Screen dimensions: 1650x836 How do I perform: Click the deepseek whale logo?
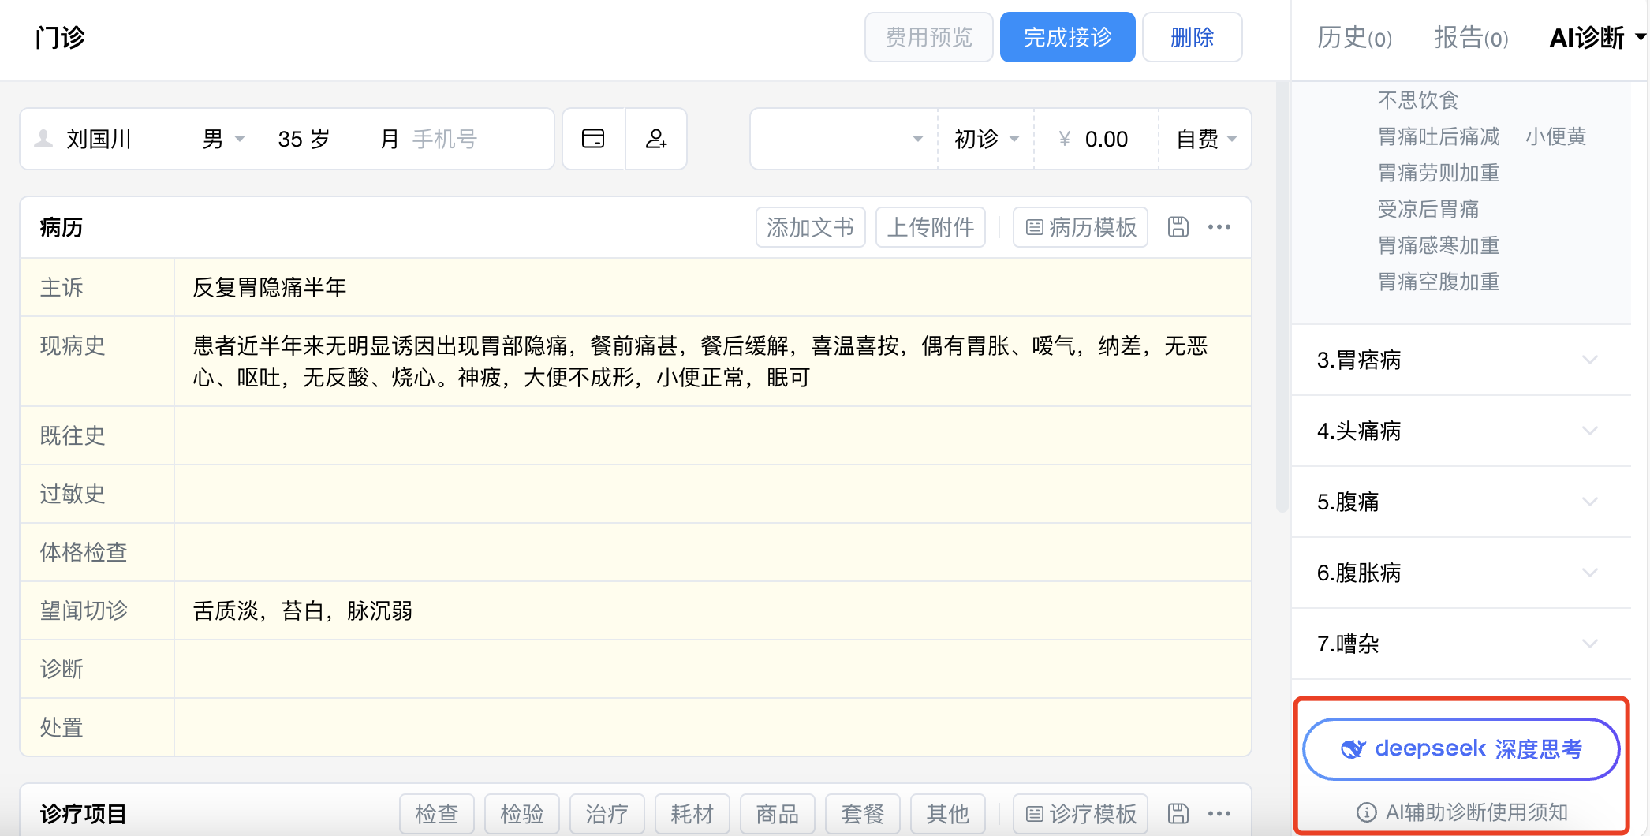pyautogui.click(x=1354, y=748)
